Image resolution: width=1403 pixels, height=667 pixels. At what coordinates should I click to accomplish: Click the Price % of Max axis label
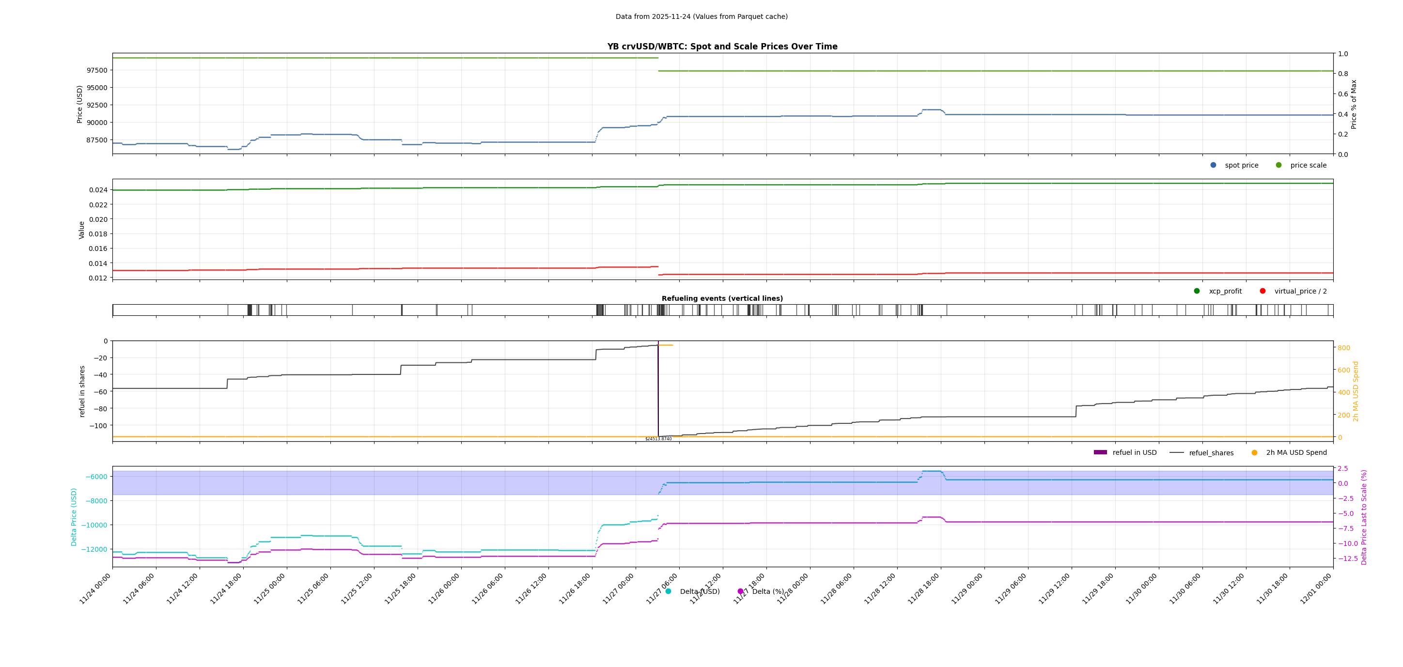(x=1354, y=104)
